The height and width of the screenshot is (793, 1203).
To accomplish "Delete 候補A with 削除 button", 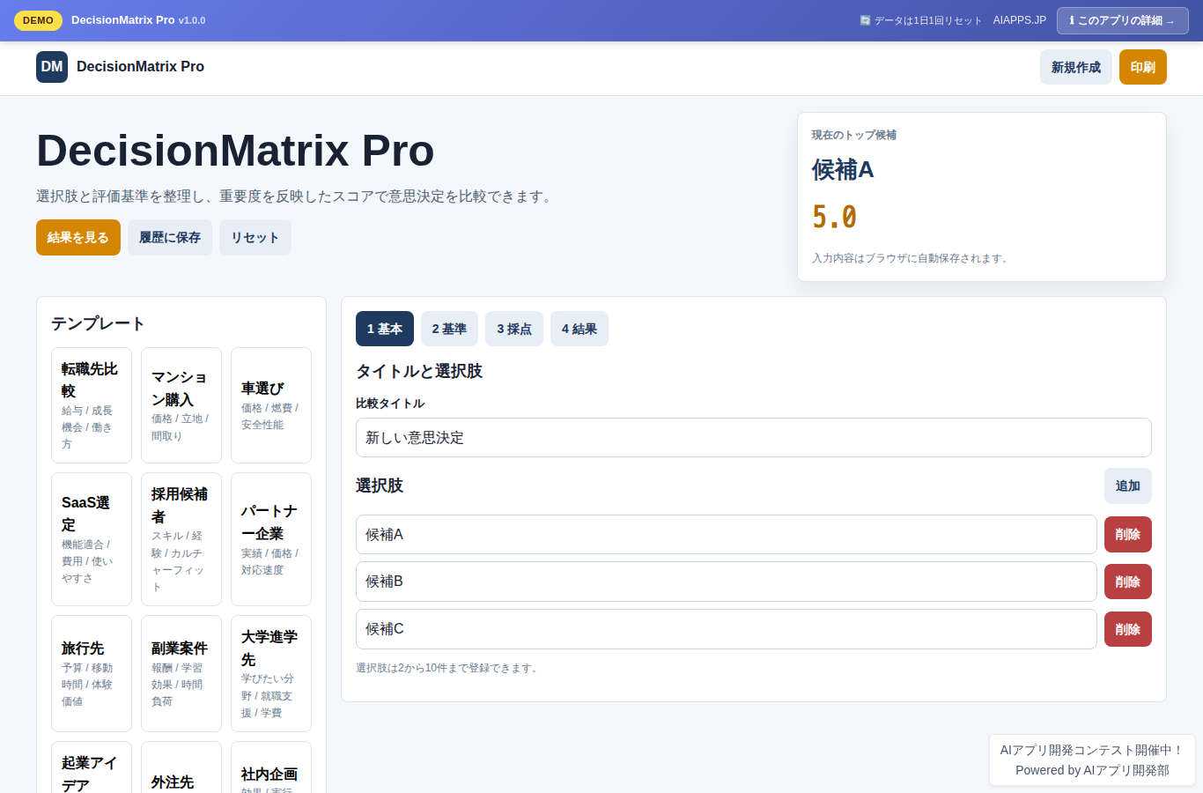I will 1128,535.
